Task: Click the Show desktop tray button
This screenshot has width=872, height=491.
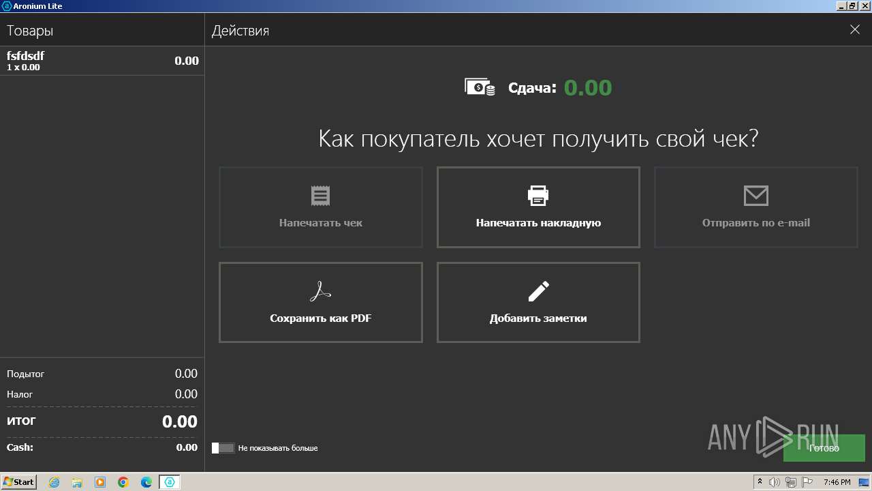Action: click(865, 482)
